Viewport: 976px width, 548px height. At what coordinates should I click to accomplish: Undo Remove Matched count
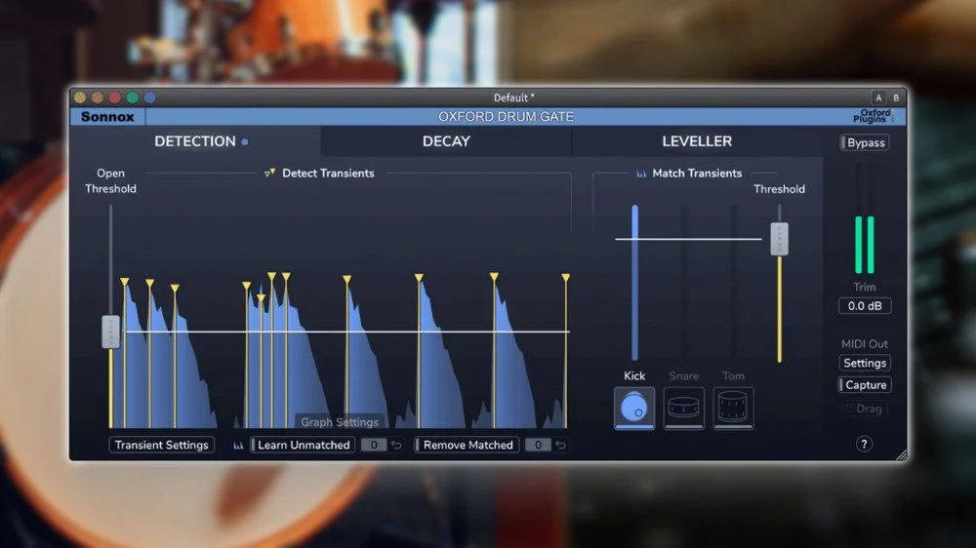coord(560,445)
